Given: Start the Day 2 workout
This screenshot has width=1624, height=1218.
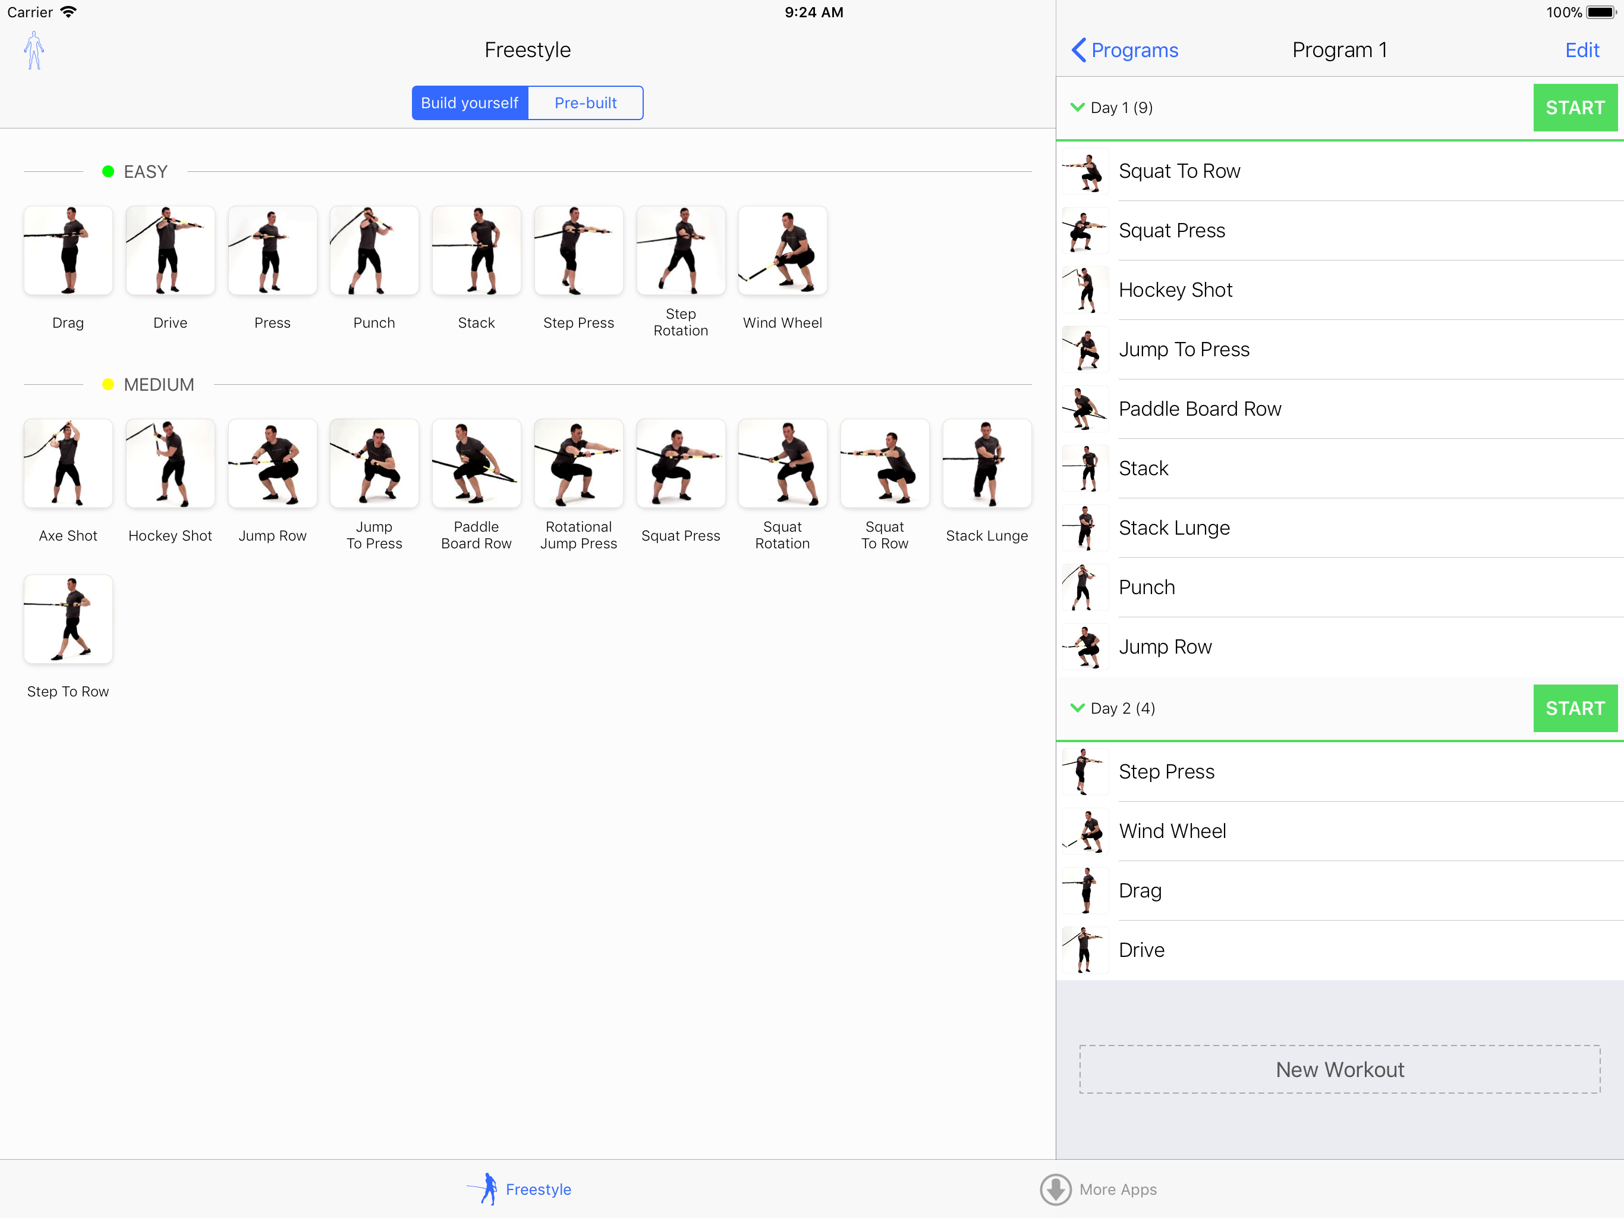Looking at the screenshot, I should (x=1574, y=709).
